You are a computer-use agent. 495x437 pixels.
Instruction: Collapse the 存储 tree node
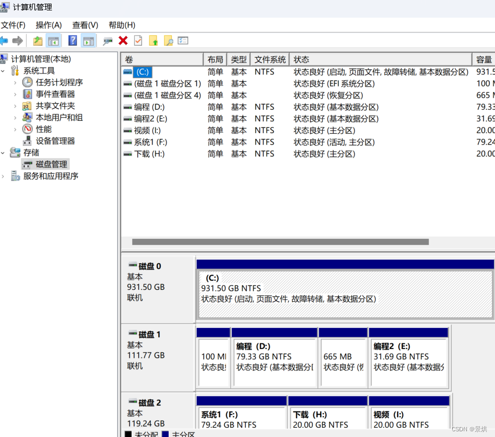tap(3, 153)
